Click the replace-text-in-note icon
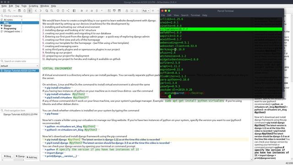The height and width of the screenshot is (165, 293). tap(52, 11)
